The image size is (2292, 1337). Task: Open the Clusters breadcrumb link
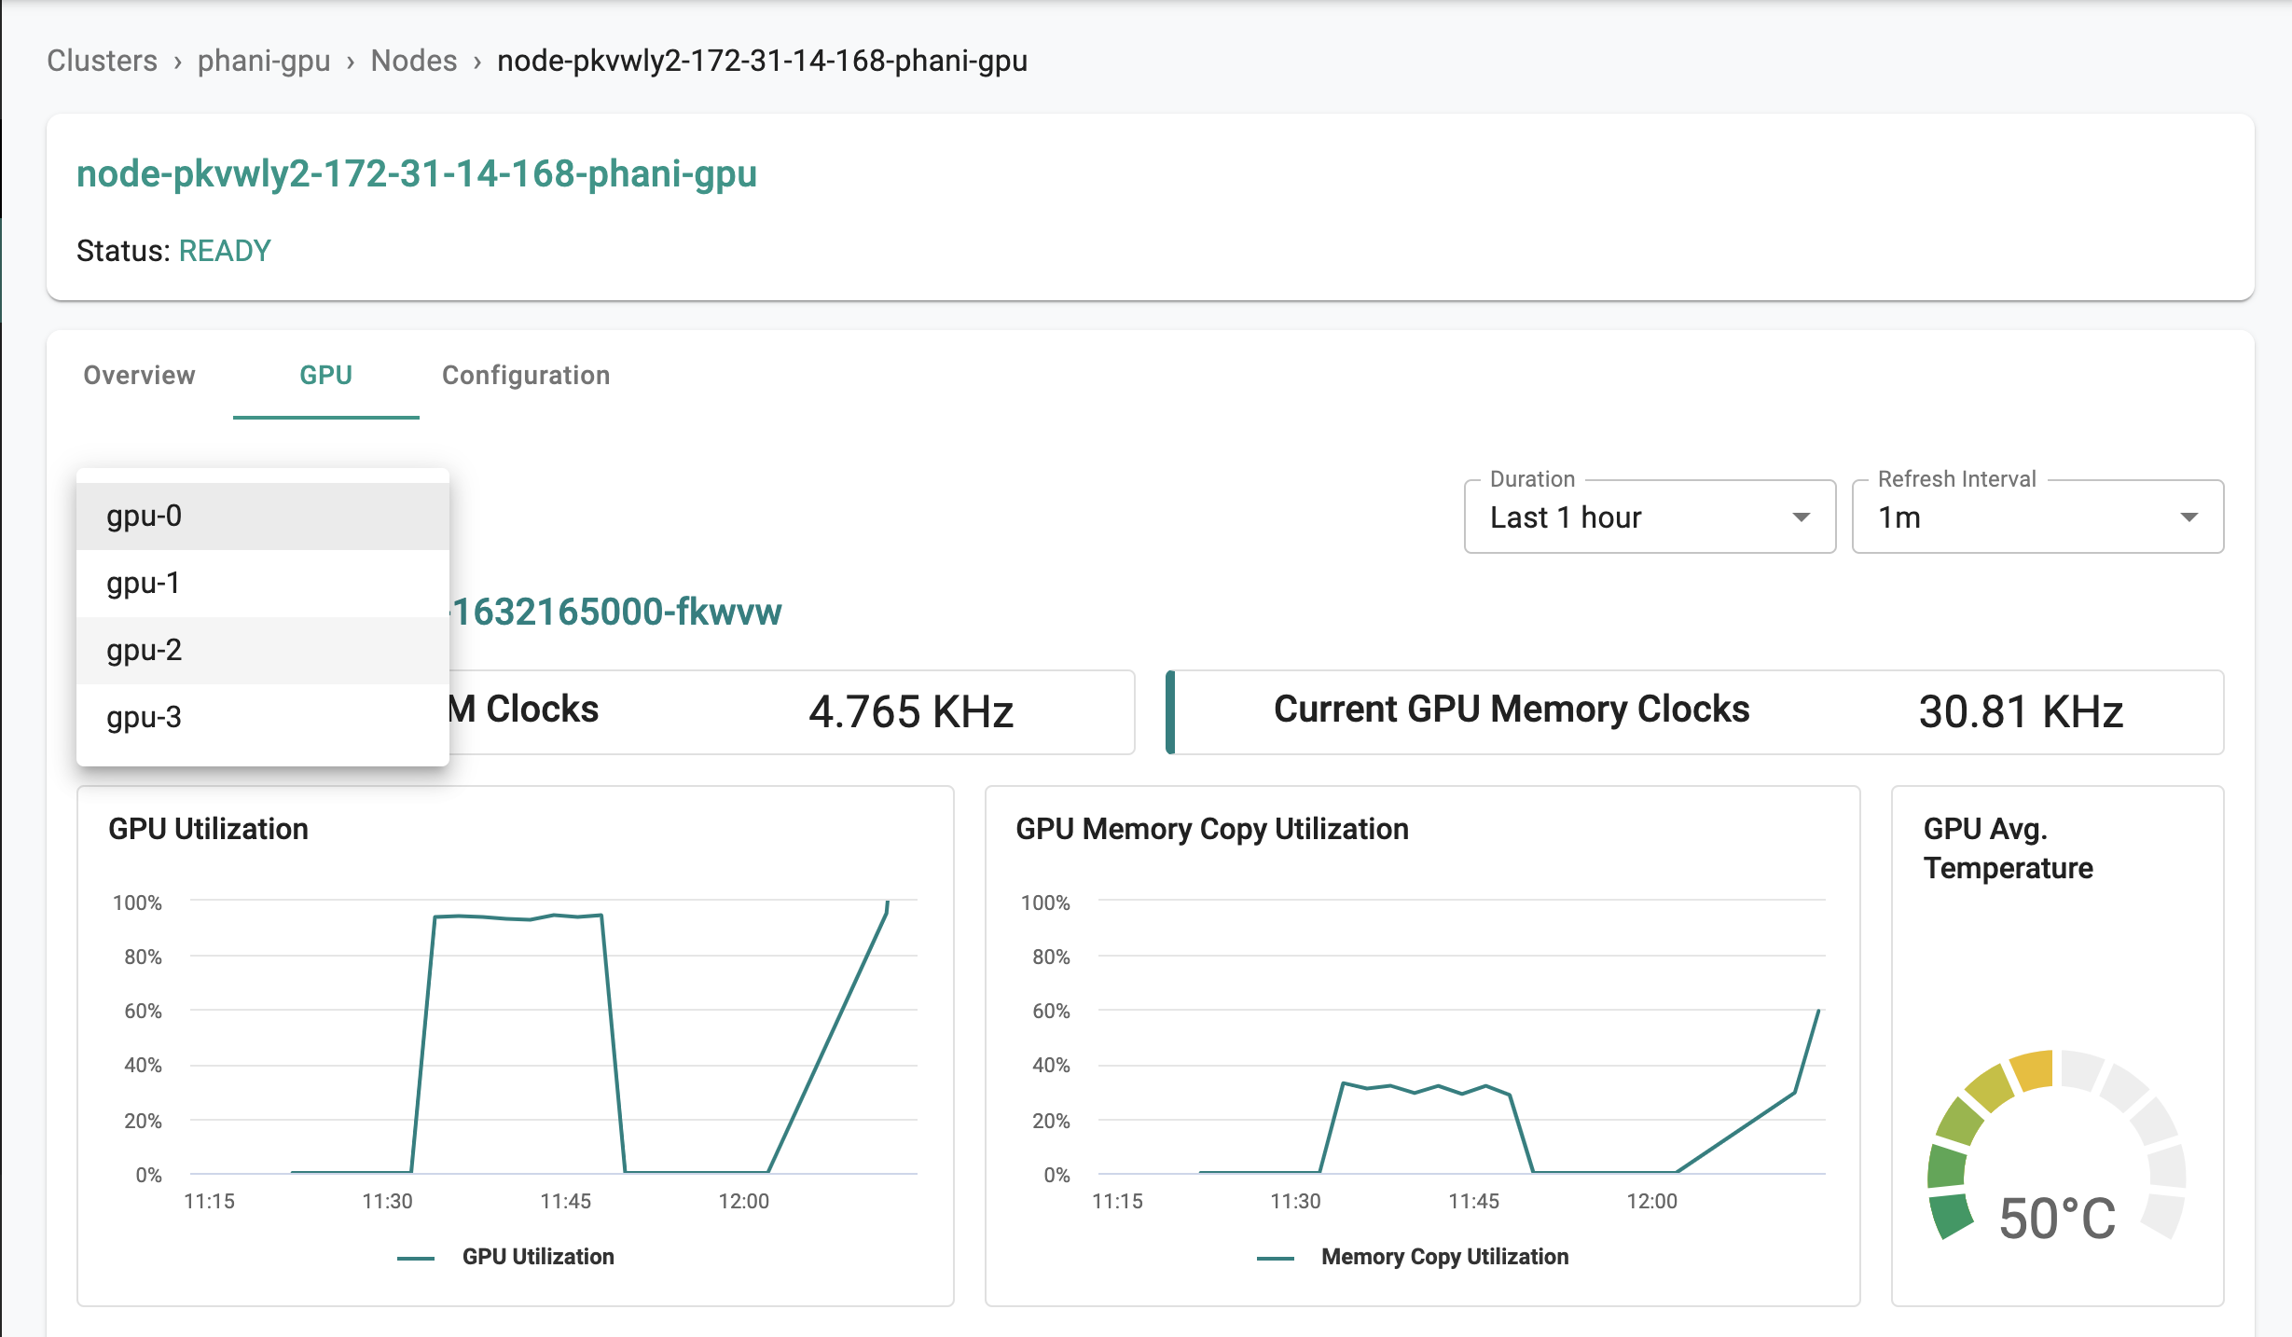103,61
